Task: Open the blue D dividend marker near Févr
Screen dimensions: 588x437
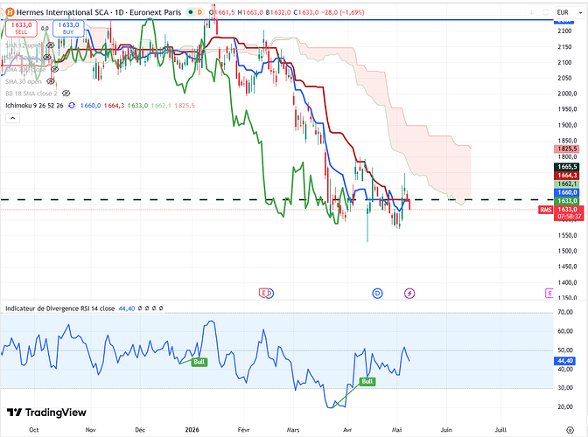Action: pyautogui.click(x=270, y=293)
